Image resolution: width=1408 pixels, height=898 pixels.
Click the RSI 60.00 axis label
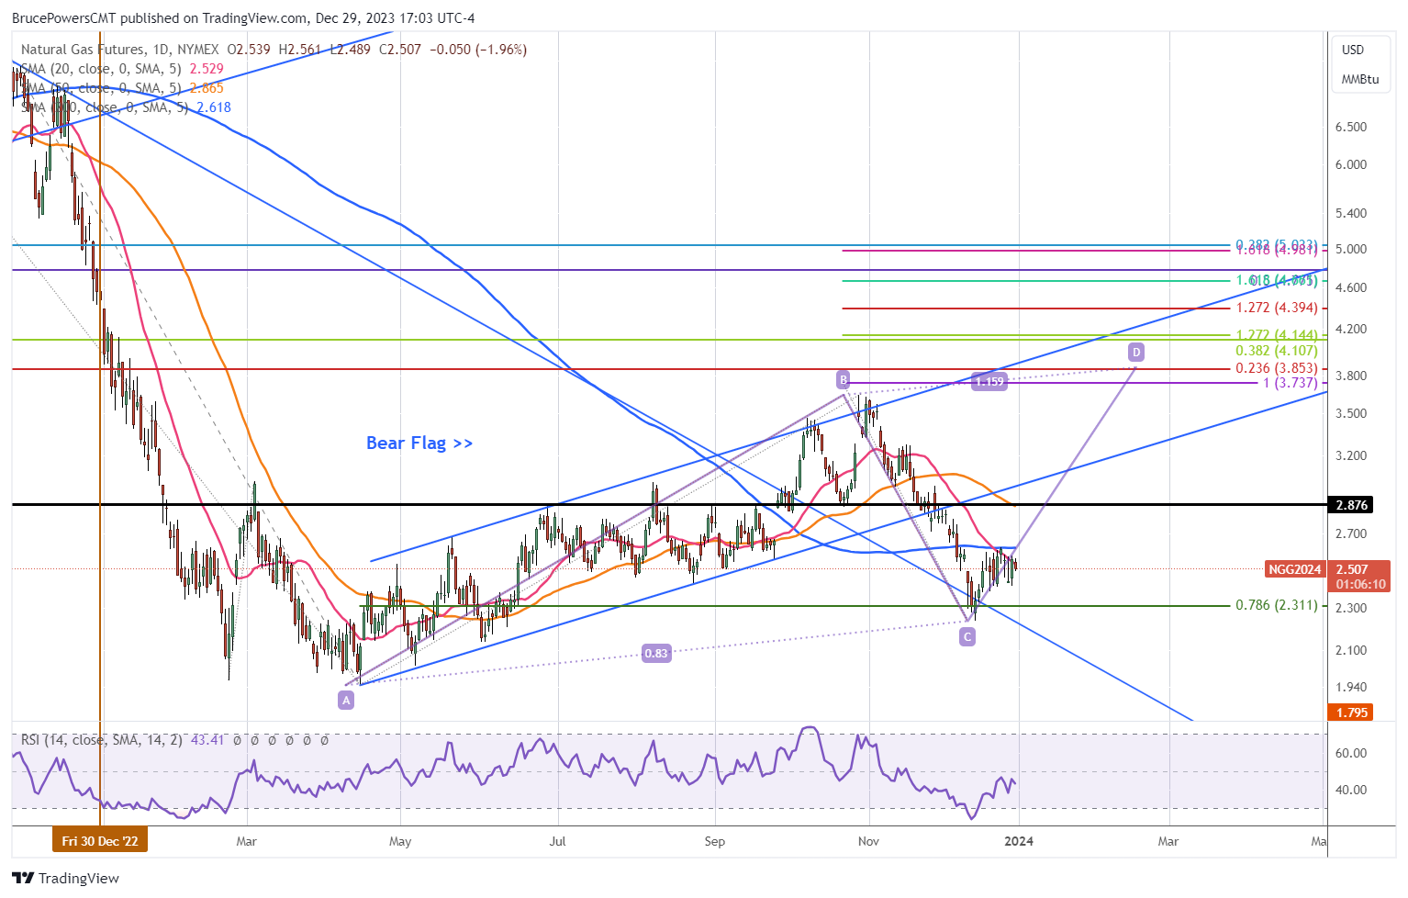point(1351,753)
